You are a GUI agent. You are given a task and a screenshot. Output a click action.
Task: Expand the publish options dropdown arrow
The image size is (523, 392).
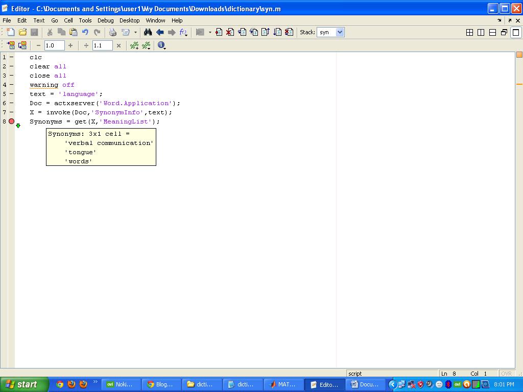[135, 32]
